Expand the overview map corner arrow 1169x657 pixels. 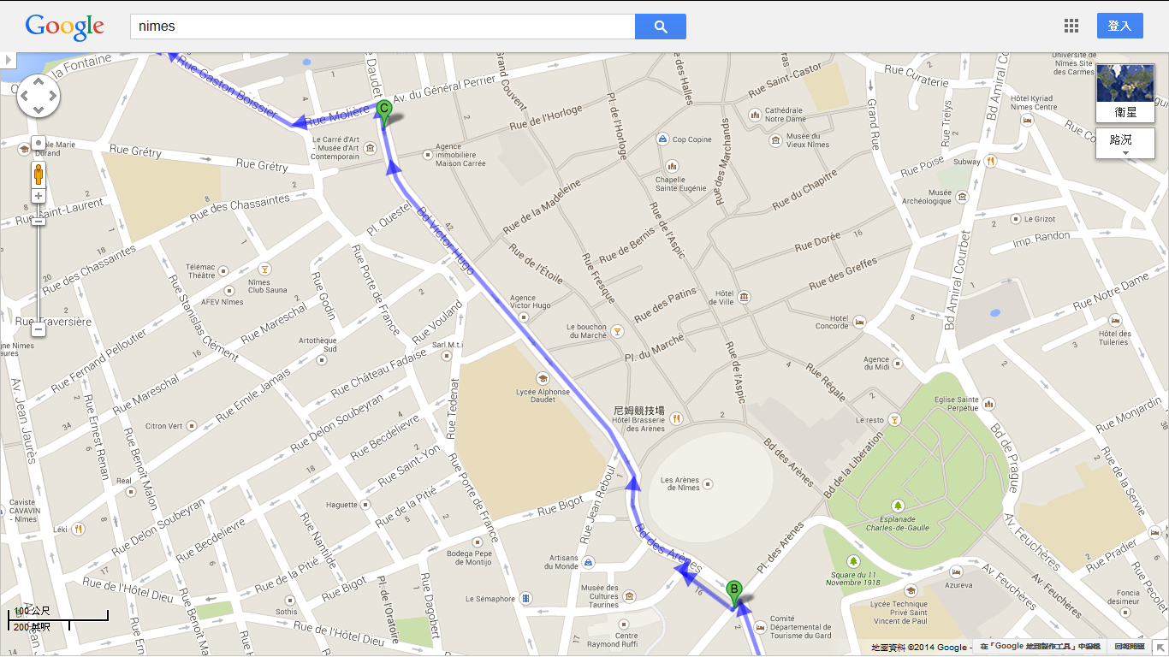1160,648
